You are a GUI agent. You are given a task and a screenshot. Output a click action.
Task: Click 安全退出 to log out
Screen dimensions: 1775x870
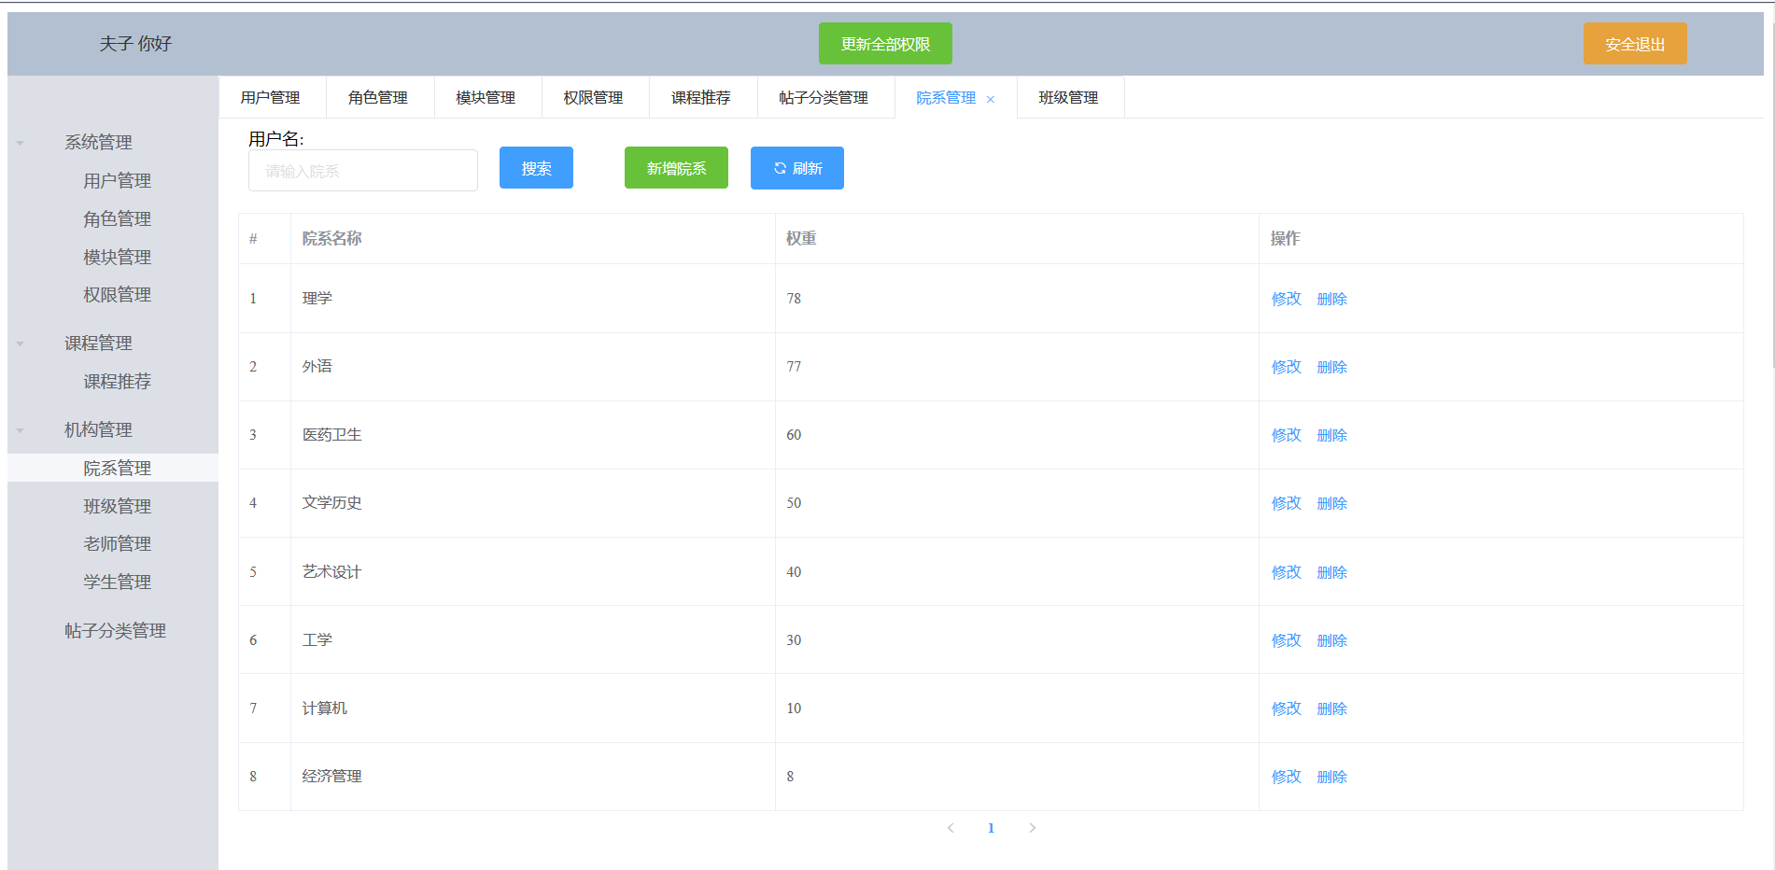(1634, 43)
